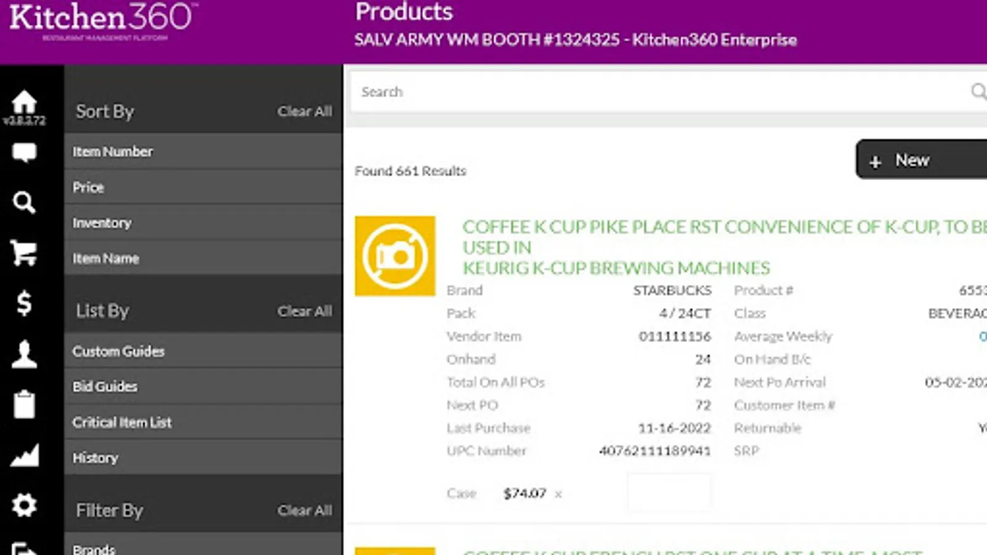List by History

(x=204, y=458)
